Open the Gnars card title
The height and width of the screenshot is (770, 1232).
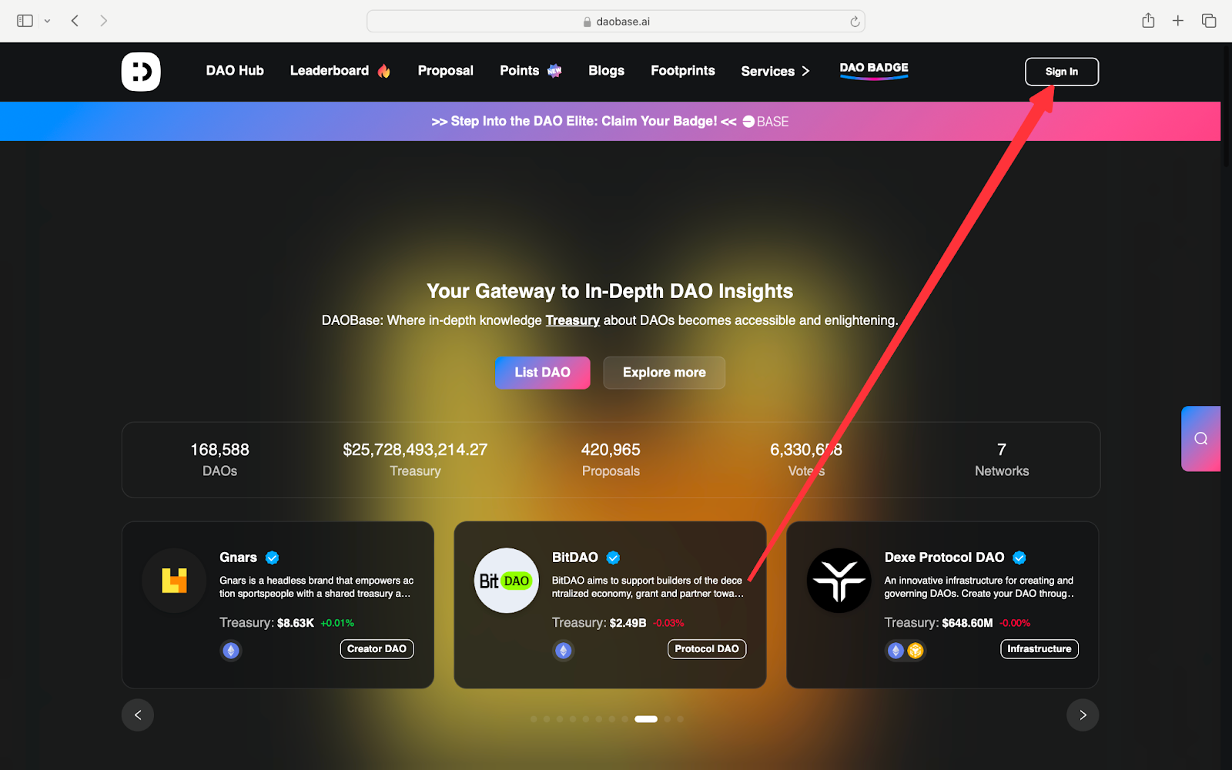[x=238, y=557]
